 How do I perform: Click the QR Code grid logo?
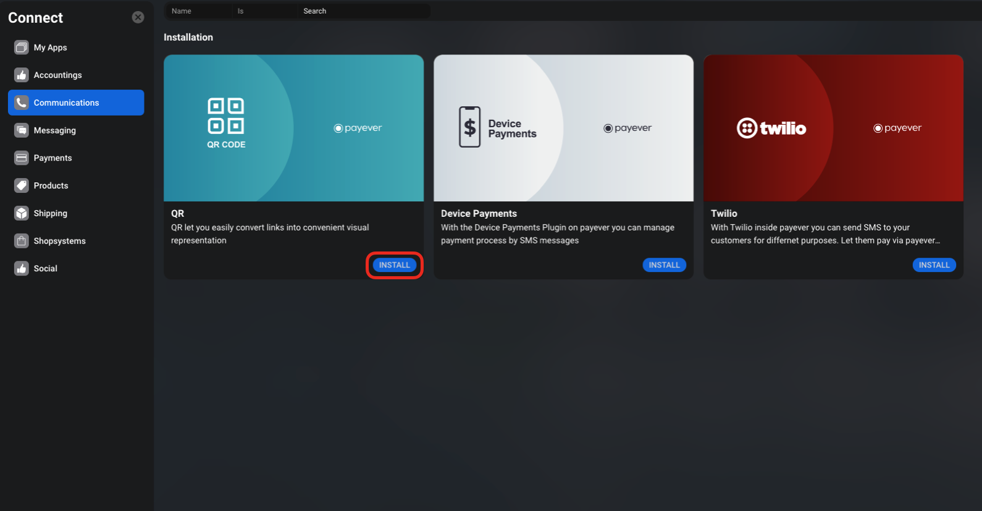click(226, 123)
